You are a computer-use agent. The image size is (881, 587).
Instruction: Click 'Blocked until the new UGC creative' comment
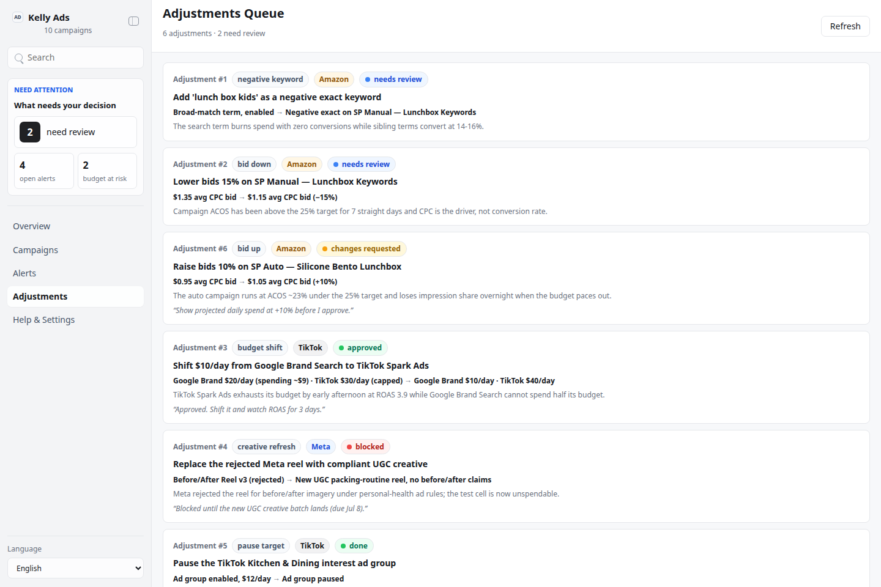pyautogui.click(x=270, y=509)
